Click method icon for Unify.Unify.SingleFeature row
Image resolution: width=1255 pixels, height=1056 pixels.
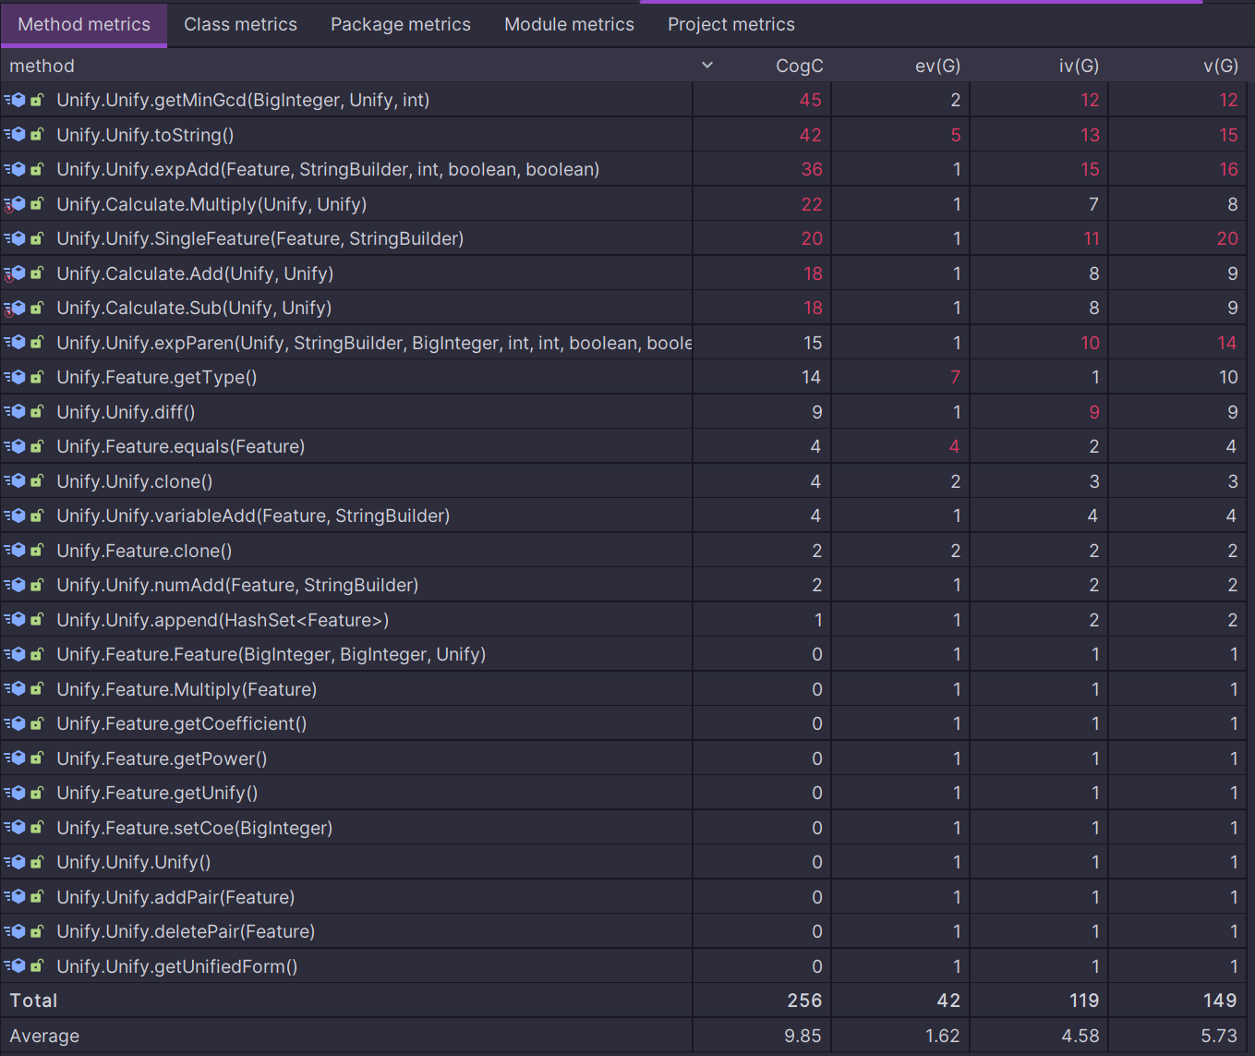15,238
